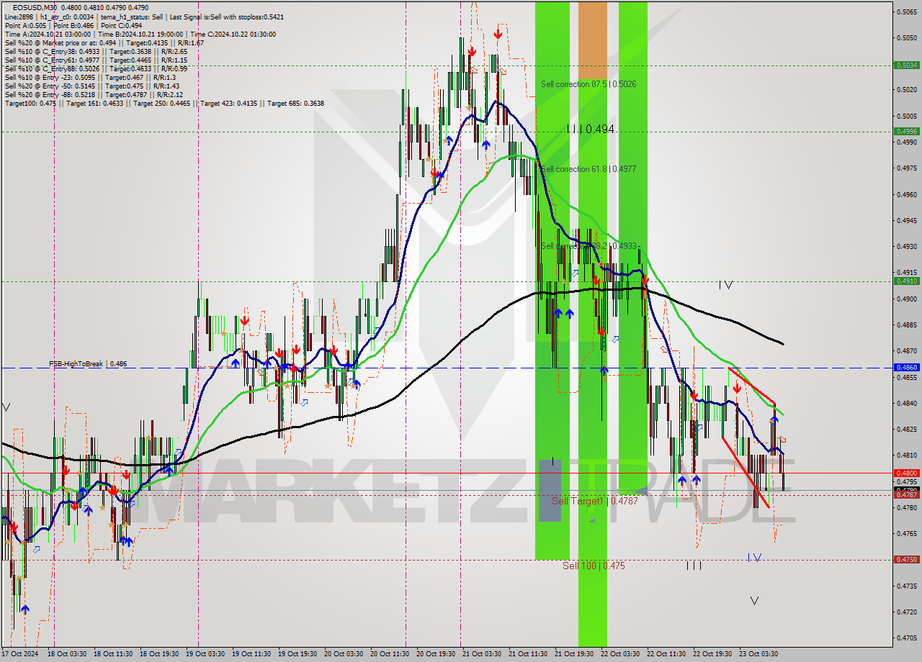Click the '18 Oct 19:30' time label
This screenshot has height=662, width=922.
coord(158,654)
